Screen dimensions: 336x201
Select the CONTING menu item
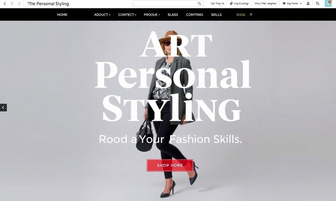[x=195, y=15]
